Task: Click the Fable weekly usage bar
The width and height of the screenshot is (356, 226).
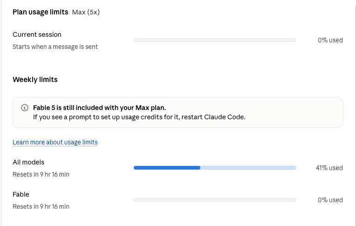Action: (x=215, y=200)
